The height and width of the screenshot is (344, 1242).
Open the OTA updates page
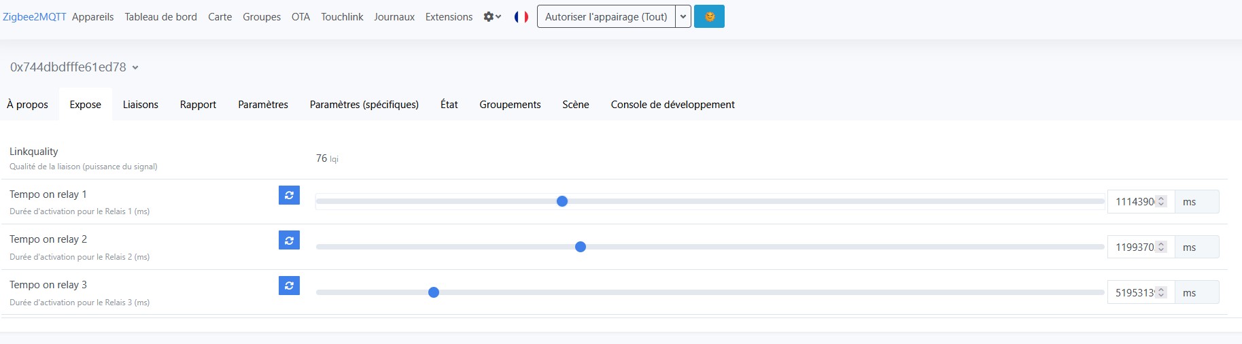point(301,17)
